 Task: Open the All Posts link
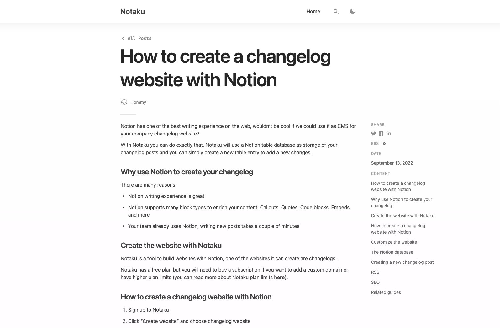tap(139, 38)
